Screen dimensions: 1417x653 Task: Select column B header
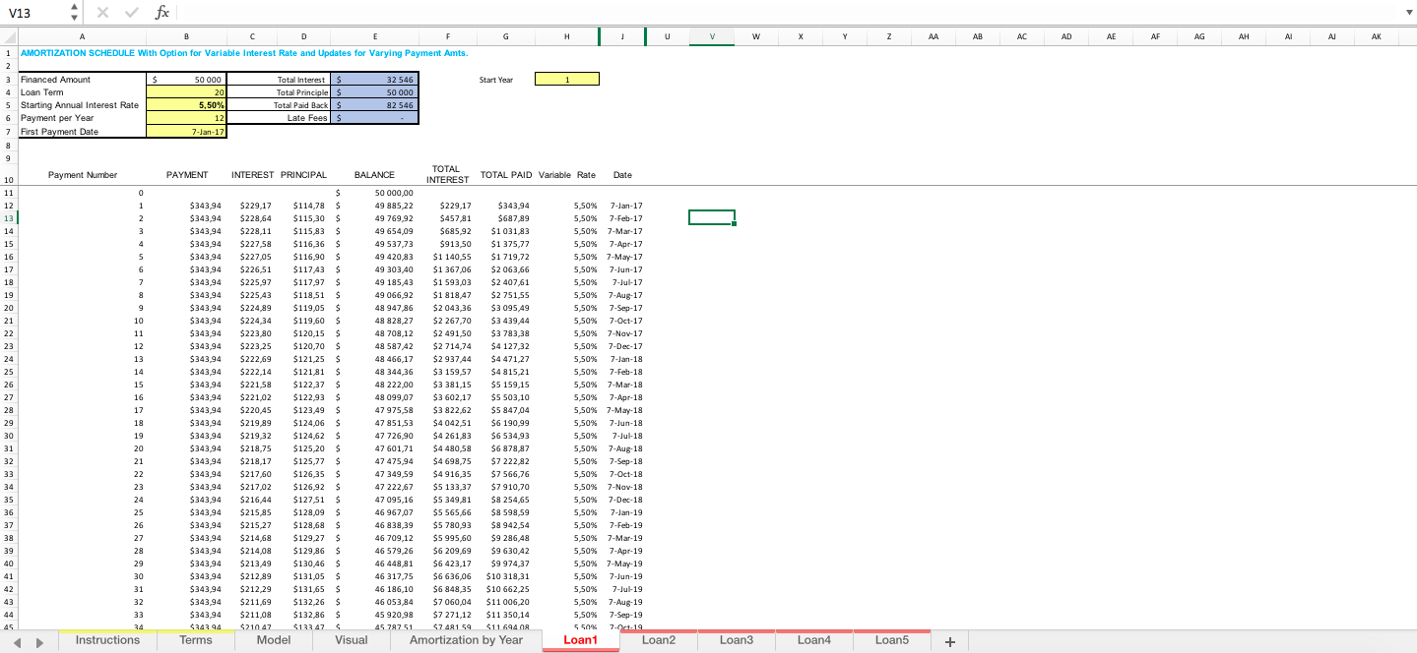pyautogui.click(x=186, y=36)
